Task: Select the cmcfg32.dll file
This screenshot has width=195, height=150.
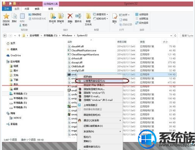Action: [x=76, y=70]
